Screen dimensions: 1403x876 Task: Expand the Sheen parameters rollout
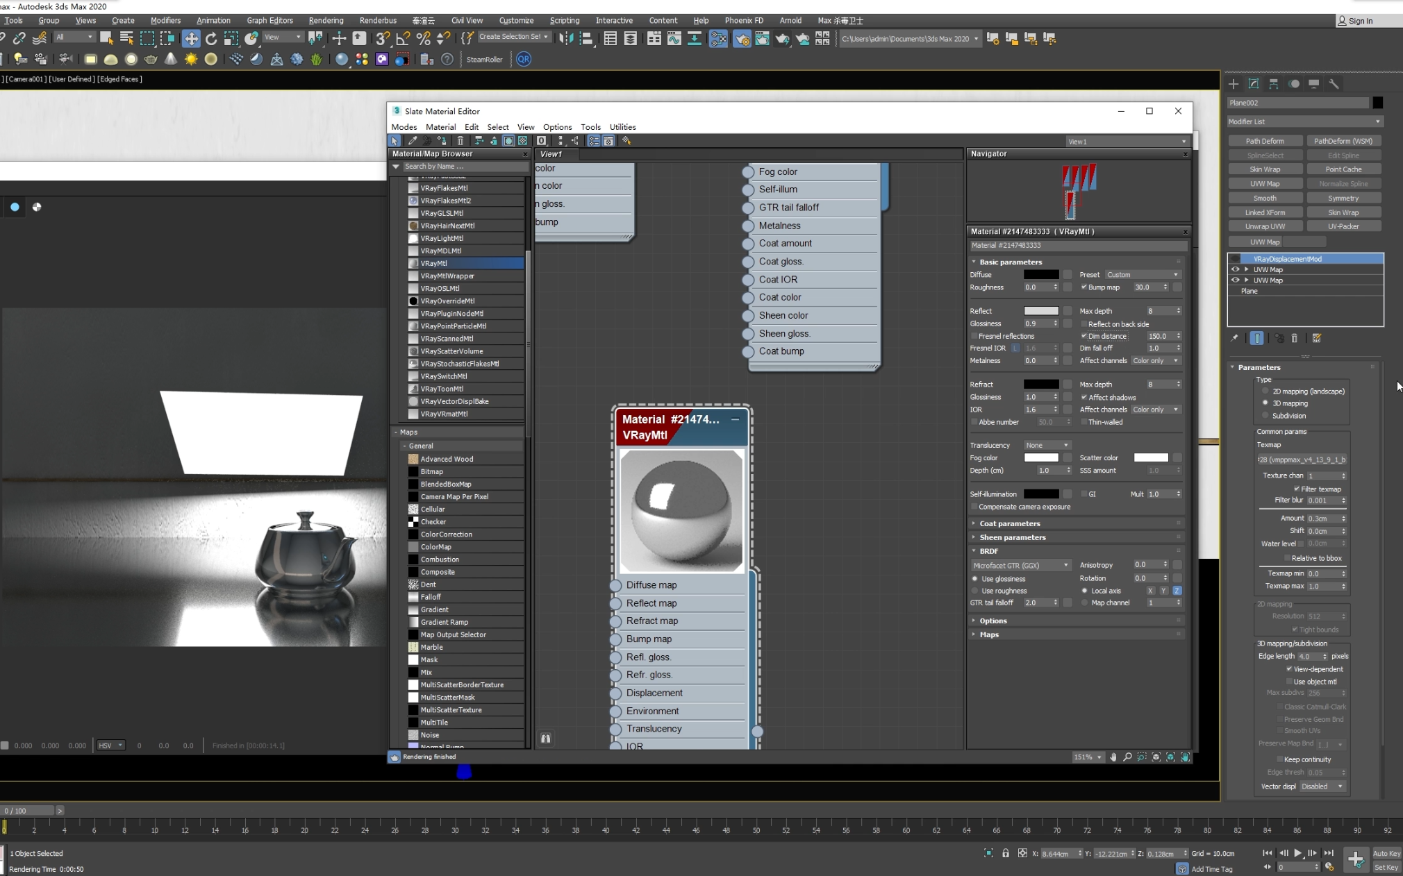point(1012,537)
